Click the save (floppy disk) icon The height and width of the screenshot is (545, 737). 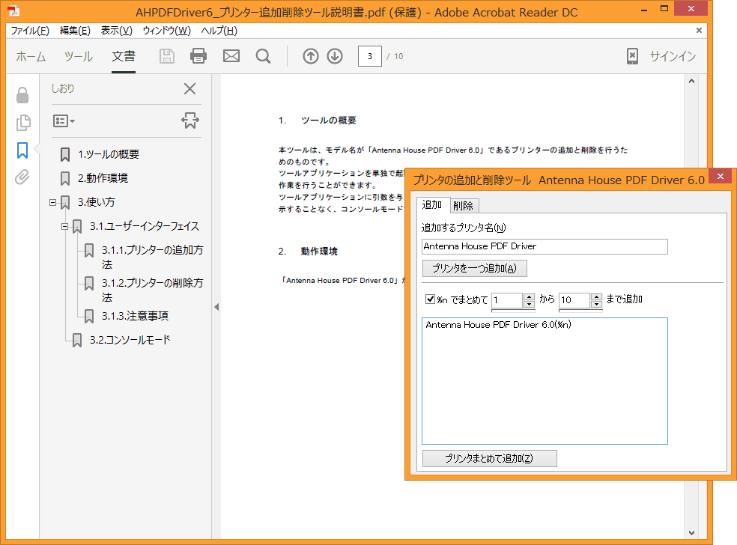(x=167, y=56)
